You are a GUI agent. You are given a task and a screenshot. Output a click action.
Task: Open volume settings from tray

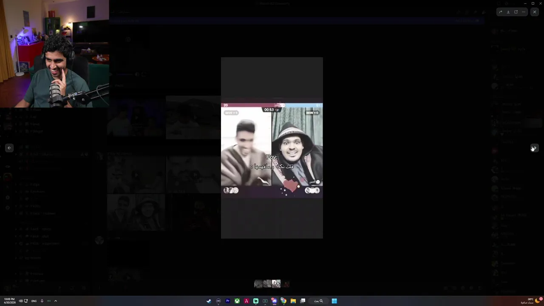(21, 301)
